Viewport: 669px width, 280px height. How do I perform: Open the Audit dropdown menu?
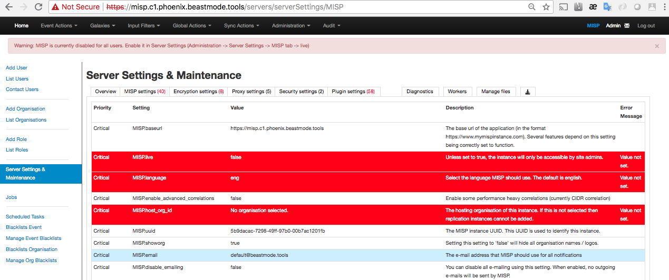click(x=332, y=25)
